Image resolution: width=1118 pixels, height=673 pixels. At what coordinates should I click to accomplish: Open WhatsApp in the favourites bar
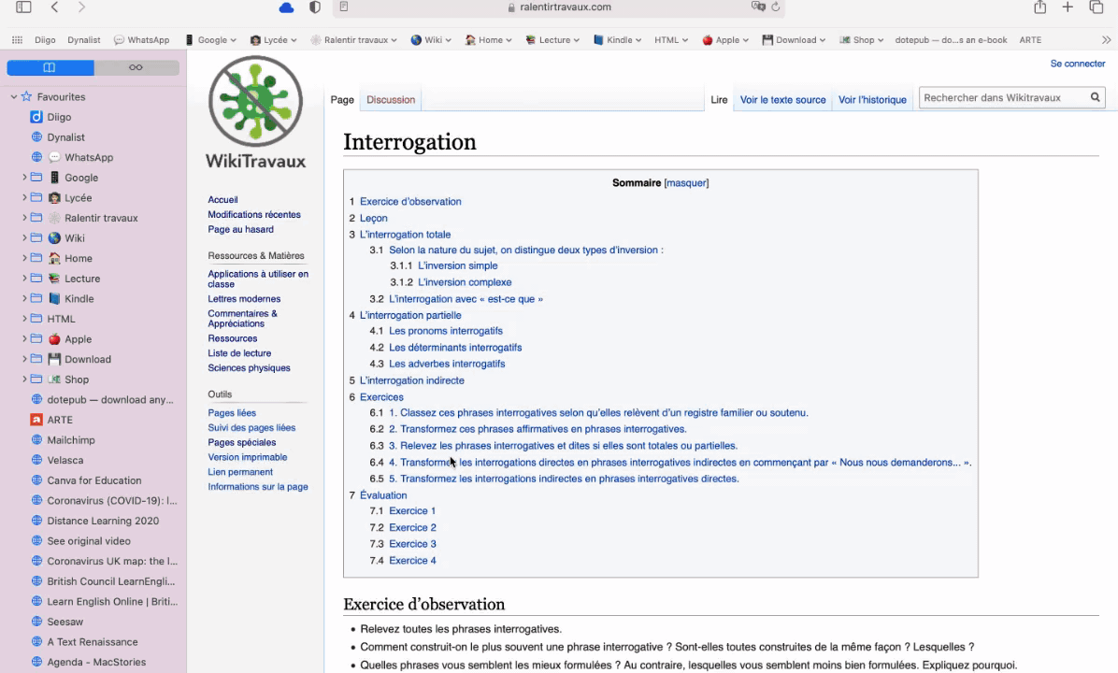tap(142, 40)
